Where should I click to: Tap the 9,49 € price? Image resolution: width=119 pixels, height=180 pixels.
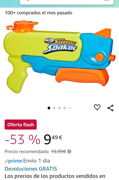pyautogui.click(x=53, y=139)
